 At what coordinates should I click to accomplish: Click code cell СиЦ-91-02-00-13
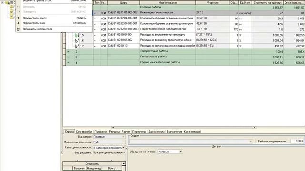point(123,46)
